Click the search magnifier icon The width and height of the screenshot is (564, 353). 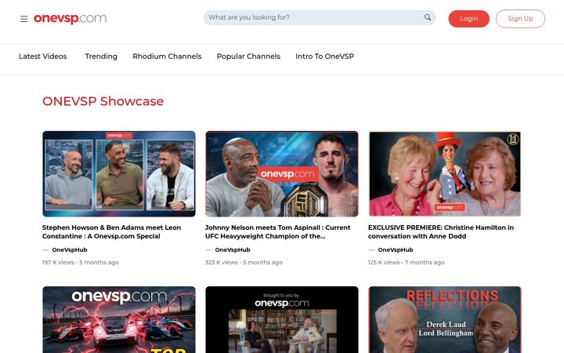point(428,17)
